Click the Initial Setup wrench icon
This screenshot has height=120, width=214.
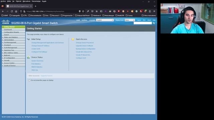pos(28,39)
